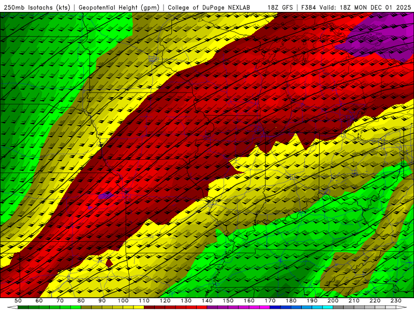Click the 220 knot legend label
The height and width of the screenshot is (310, 414).
(375, 301)
